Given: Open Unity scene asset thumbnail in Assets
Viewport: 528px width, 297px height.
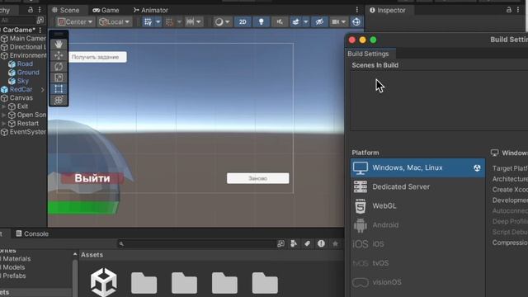Looking at the screenshot, I should coord(103,282).
